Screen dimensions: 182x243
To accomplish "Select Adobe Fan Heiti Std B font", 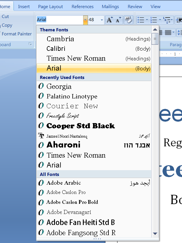I will pos(94,222).
